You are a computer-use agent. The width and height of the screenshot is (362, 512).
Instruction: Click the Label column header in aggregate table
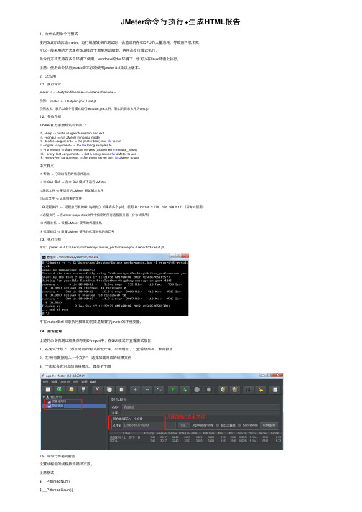click(x=126, y=433)
